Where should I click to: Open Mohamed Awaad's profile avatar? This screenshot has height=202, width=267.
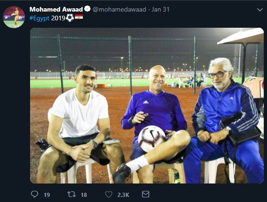pos(14,17)
